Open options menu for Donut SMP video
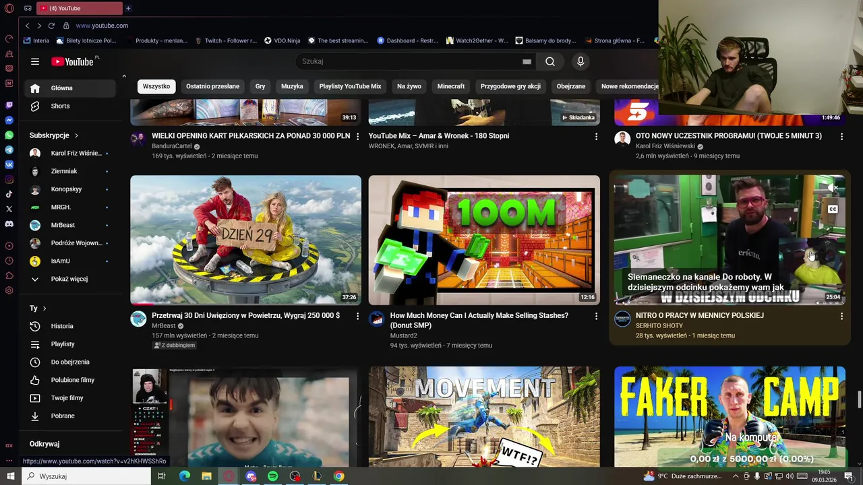 click(596, 316)
